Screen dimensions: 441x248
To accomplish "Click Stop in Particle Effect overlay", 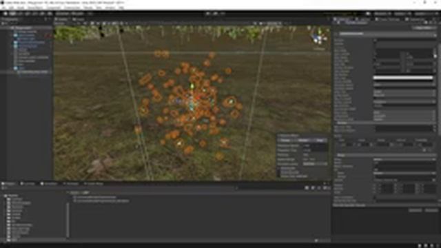I will 320,140.
